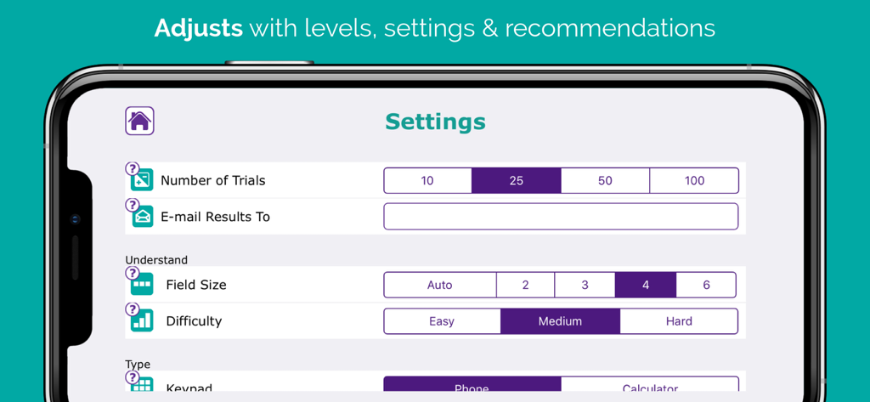Go to the home screen icon
870x402 pixels.
click(139, 121)
